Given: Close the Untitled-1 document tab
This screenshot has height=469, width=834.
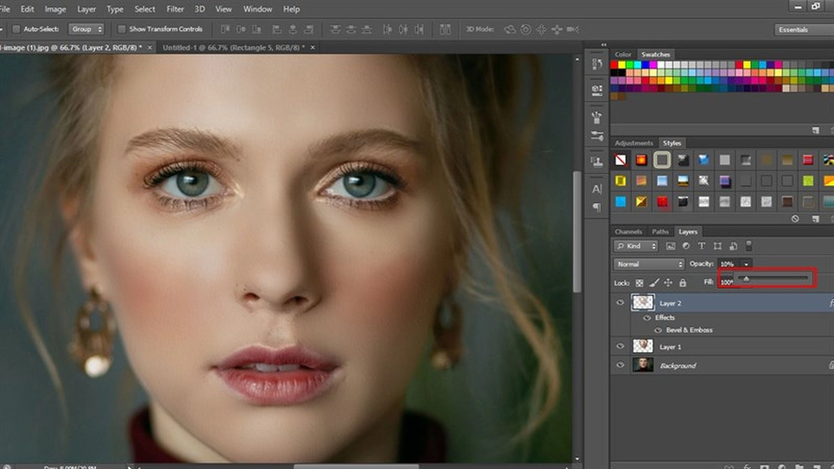Looking at the screenshot, I should 312,48.
